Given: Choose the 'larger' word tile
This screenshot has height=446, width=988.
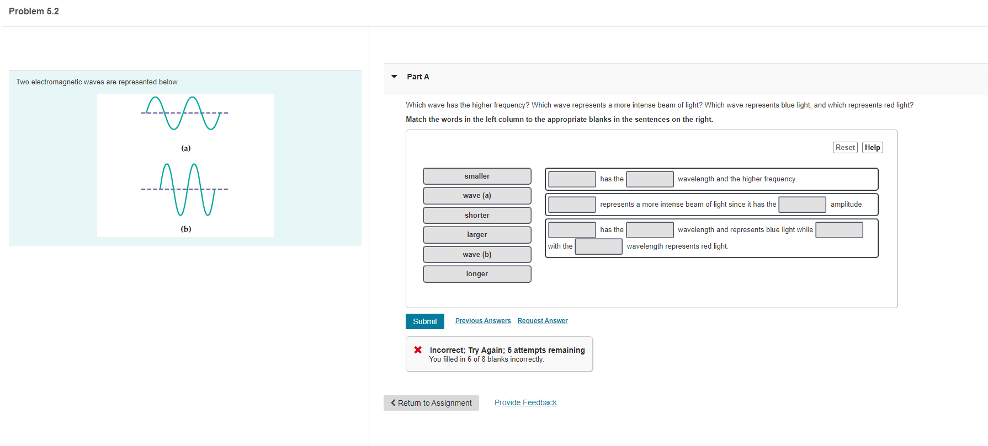Looking at the screenshot, I should (477, 235).
